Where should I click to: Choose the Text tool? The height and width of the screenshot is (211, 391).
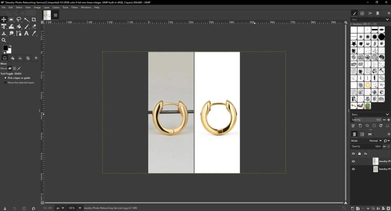[26, 34]
